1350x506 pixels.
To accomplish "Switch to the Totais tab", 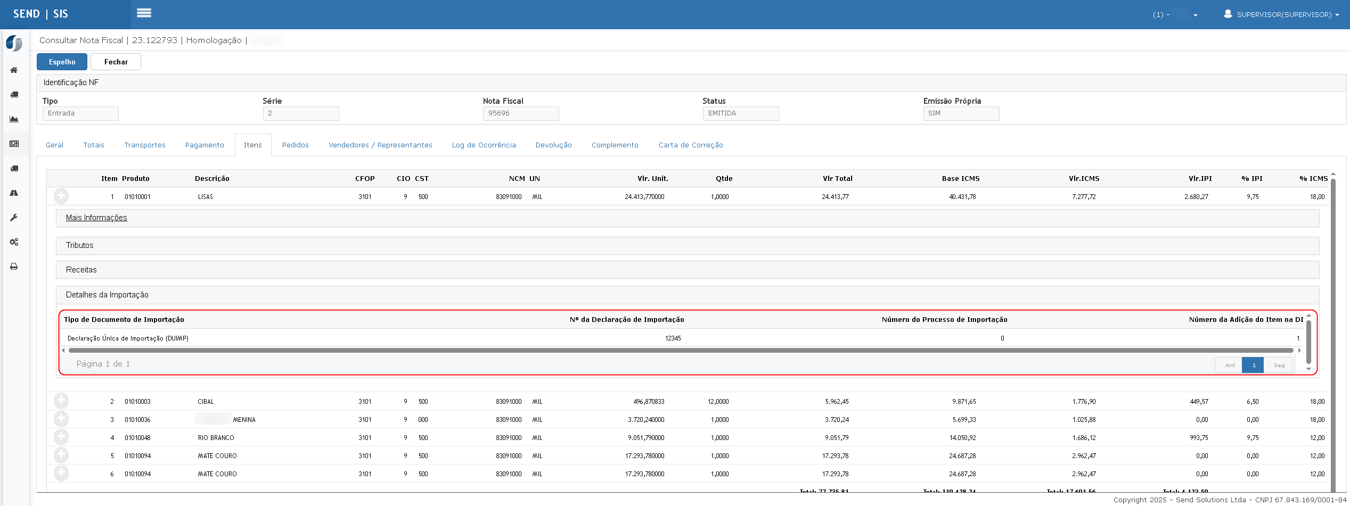I will point(94,145).
